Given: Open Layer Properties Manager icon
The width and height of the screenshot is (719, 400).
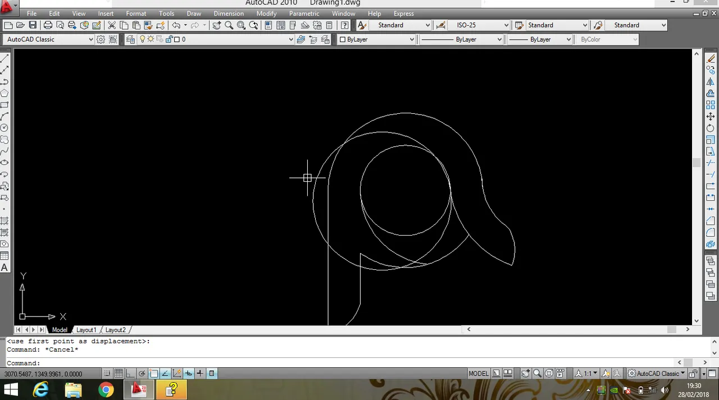Looking at the screenshot, I should (131, 39).
